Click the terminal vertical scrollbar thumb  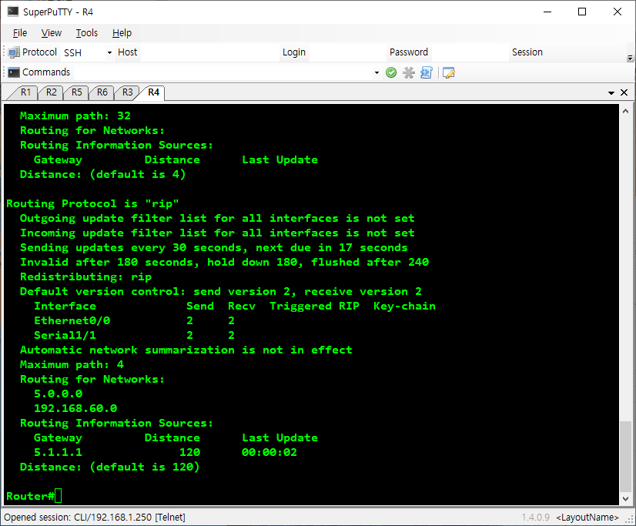625,456
